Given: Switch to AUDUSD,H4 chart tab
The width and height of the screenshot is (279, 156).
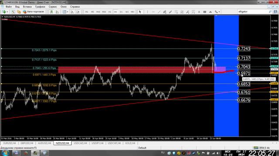Looking at the screenshot, I should 44,143.
